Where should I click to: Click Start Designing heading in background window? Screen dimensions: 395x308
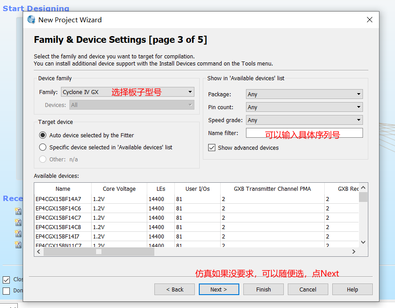[36, 8]
